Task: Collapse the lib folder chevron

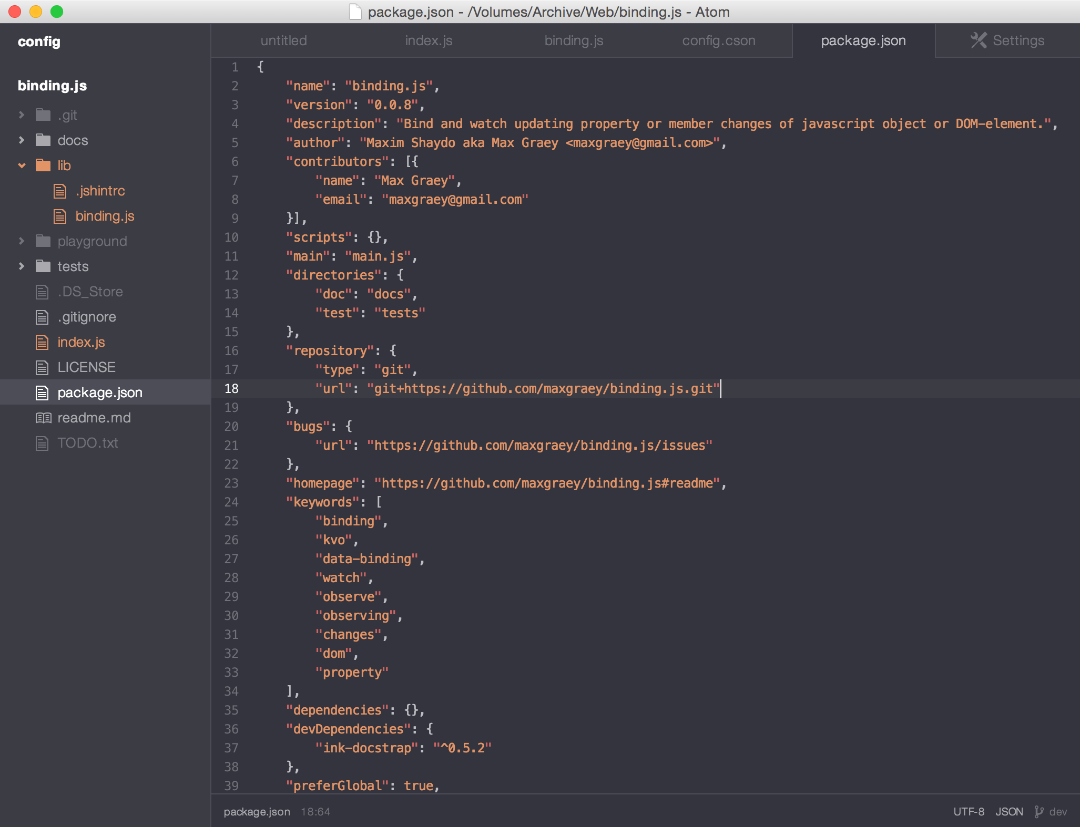Action: tap(22, 166)
